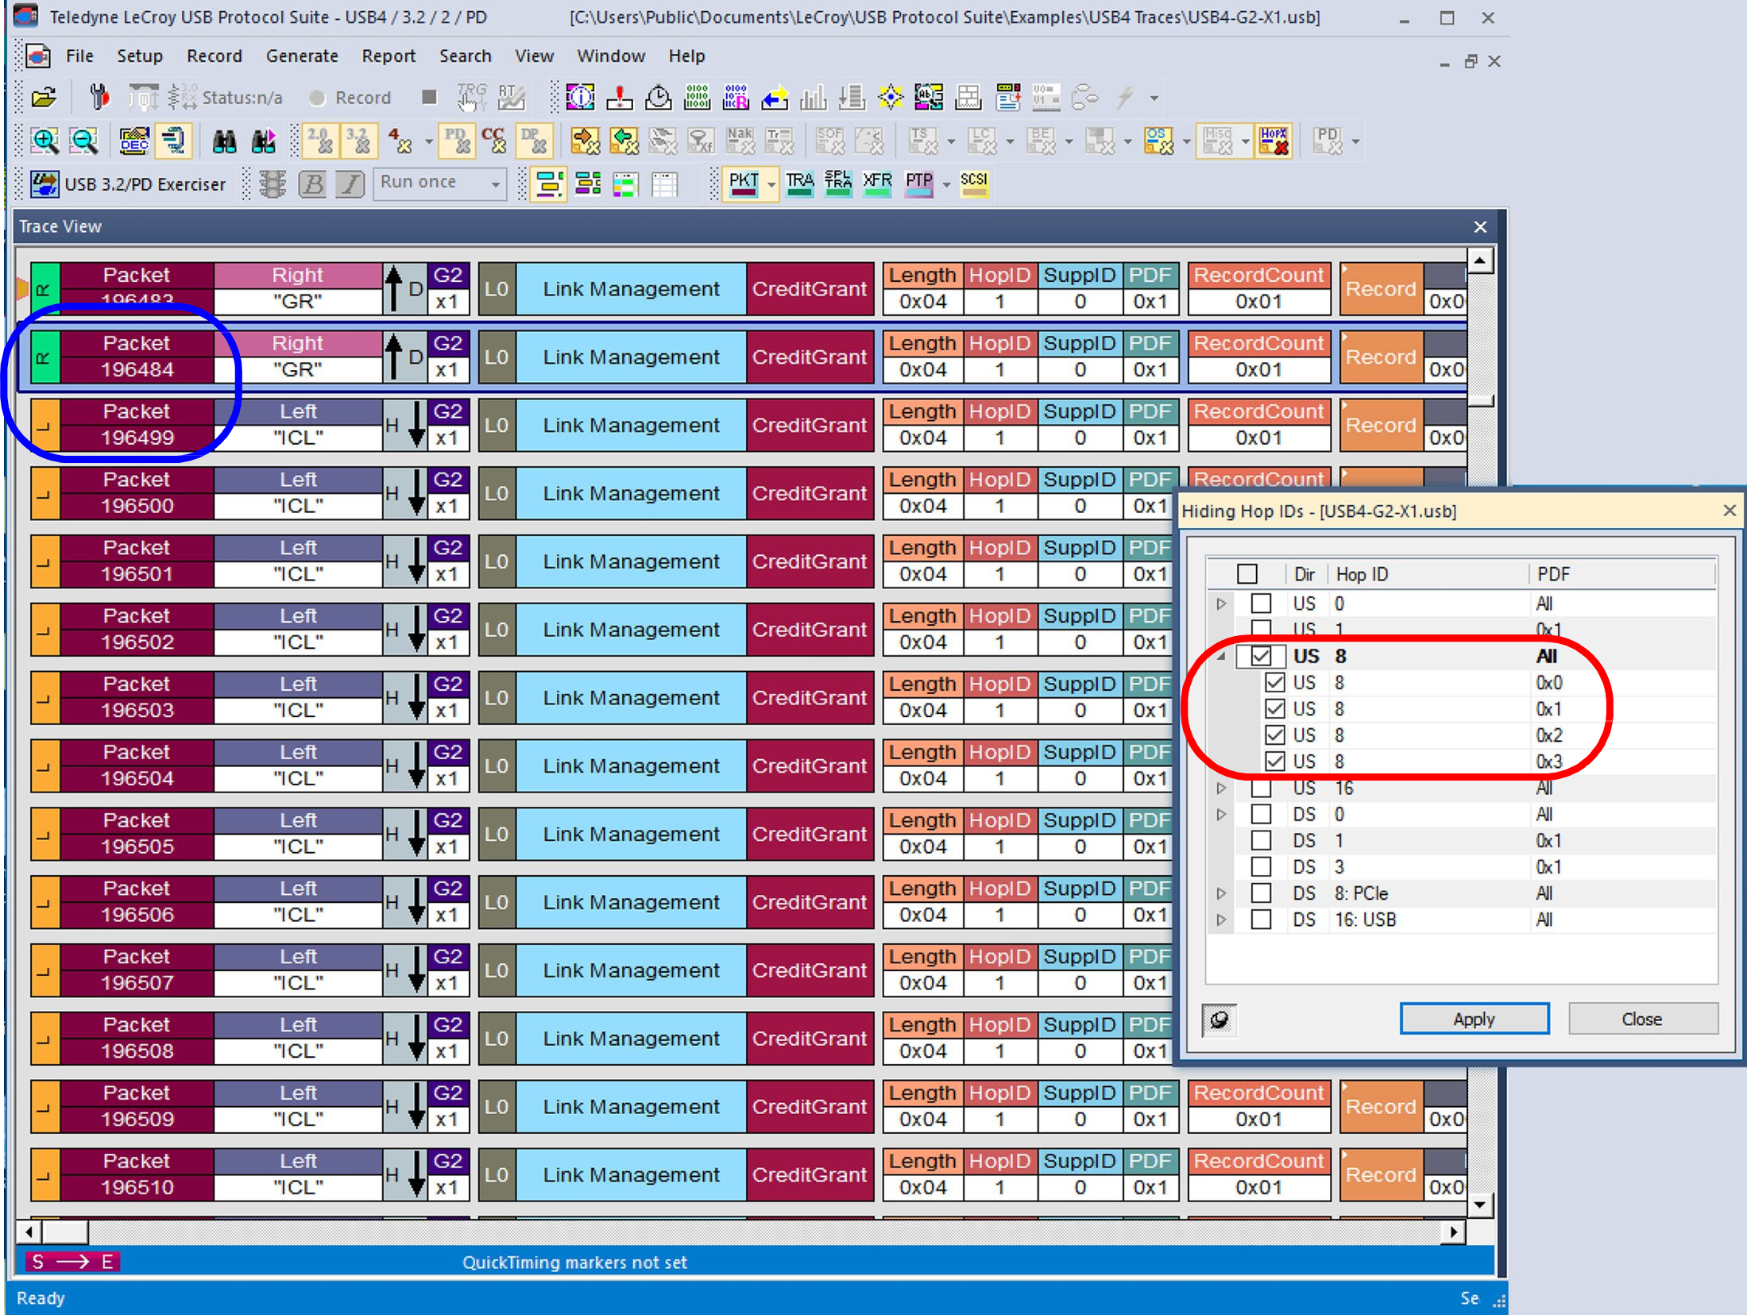Expand the DS 8: PCIe row

(1221, 893)
